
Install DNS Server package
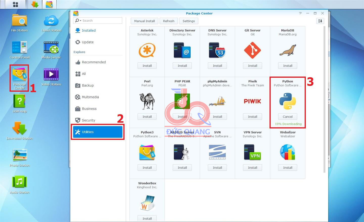(217, 66)
